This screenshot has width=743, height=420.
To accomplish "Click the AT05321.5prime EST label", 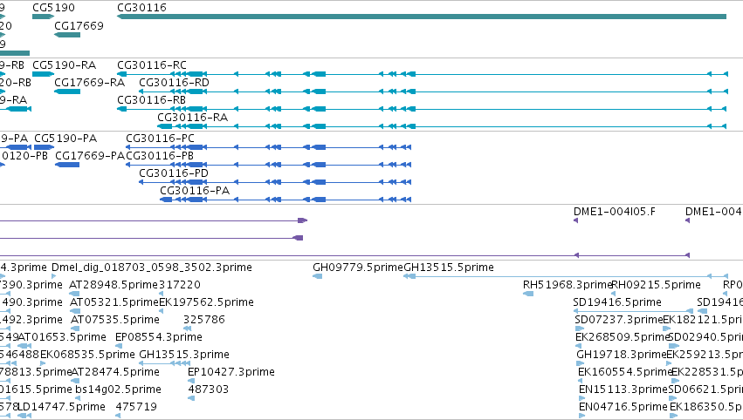I will [x=114, y=302].
